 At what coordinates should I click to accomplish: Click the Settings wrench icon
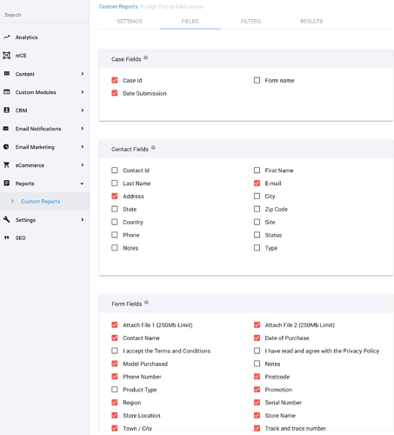(x=6, y=219)
